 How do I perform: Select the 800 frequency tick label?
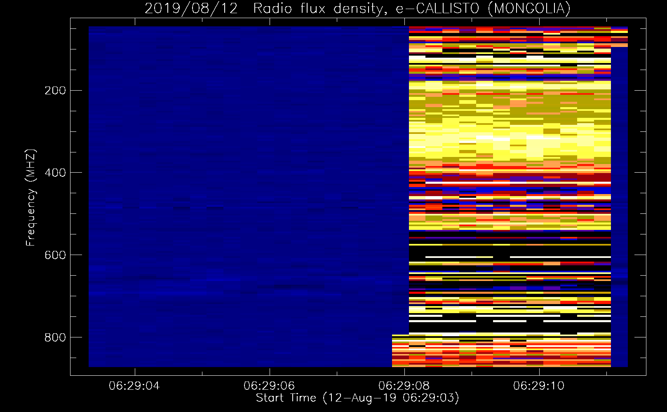(55, 337)
